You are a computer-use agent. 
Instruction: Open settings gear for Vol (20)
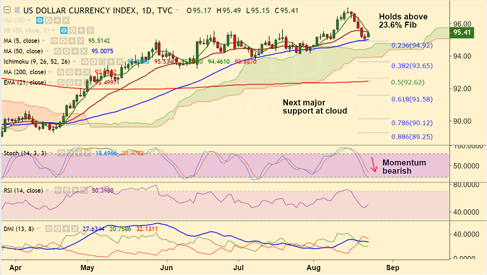[x=49, y=20]
